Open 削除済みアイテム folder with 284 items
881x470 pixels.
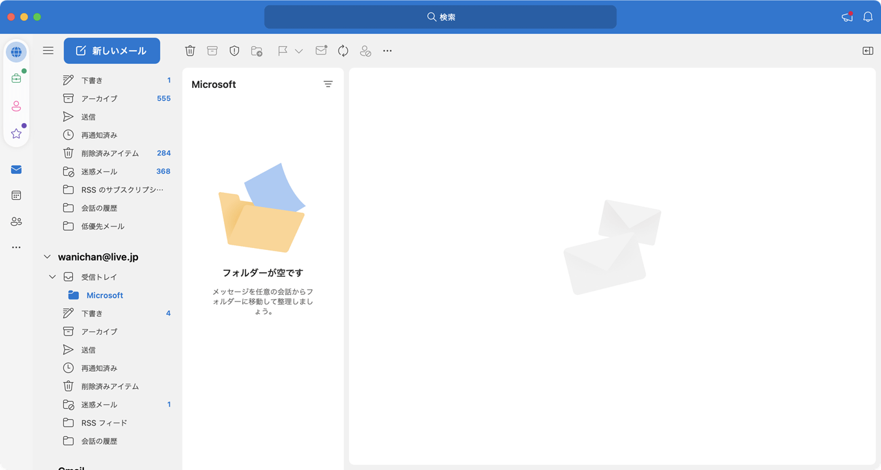(109, 153)
